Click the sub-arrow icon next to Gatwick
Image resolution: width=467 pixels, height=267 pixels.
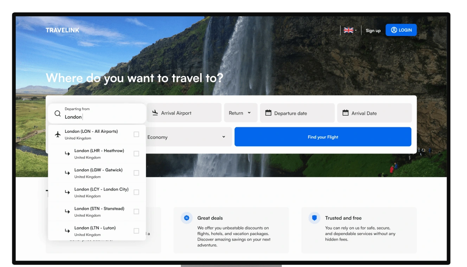coord(68,173)
